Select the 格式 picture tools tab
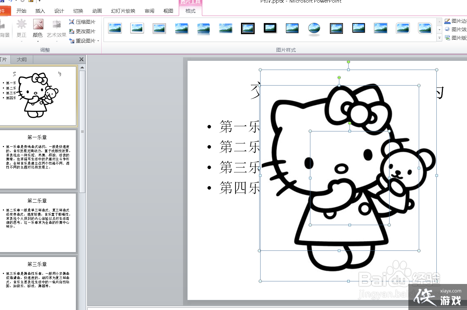The image size is (467, 310). point(191,11)
